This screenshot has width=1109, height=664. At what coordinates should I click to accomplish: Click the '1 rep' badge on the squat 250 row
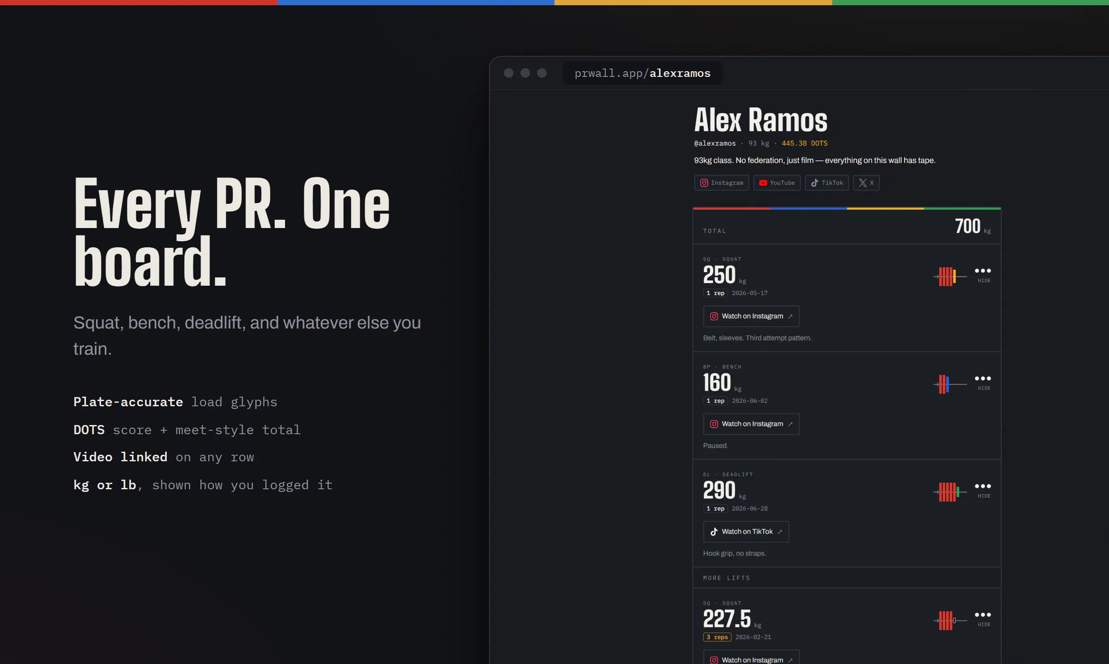click(716, 293)
